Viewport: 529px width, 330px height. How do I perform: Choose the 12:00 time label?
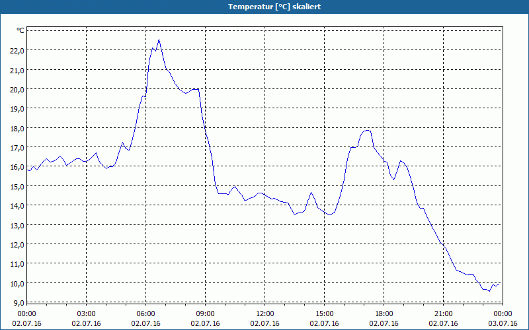point(265,314)
